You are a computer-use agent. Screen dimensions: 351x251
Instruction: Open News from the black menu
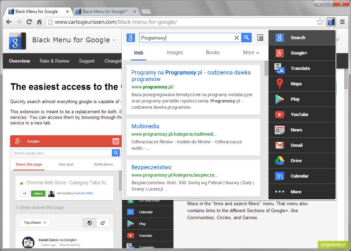(302, 130)
